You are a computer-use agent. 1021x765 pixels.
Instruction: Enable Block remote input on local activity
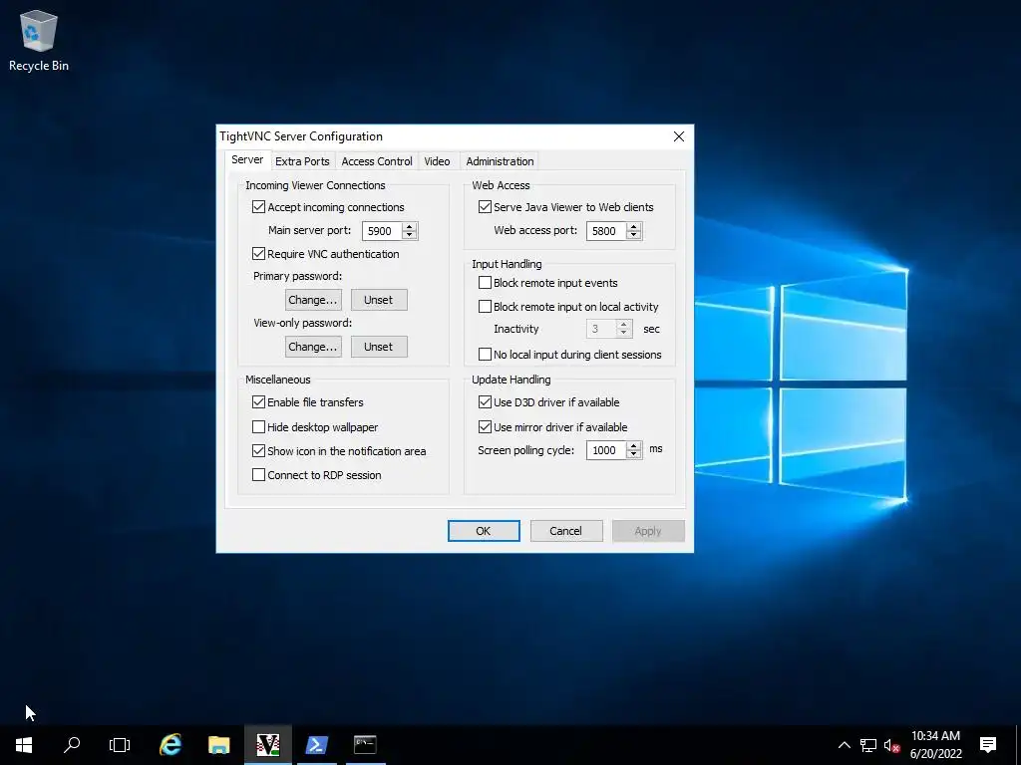click(485, 307)
